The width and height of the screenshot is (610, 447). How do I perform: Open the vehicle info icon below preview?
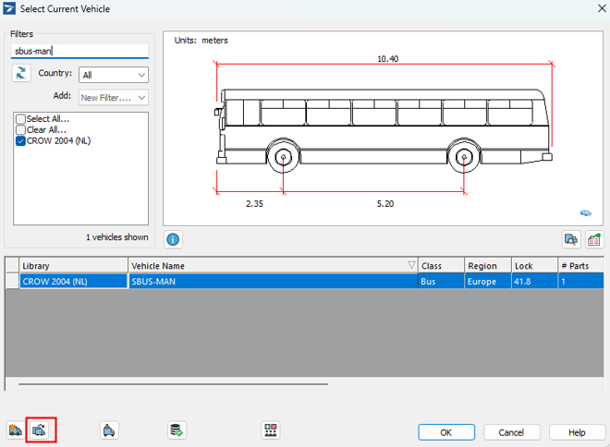(173, 239)
